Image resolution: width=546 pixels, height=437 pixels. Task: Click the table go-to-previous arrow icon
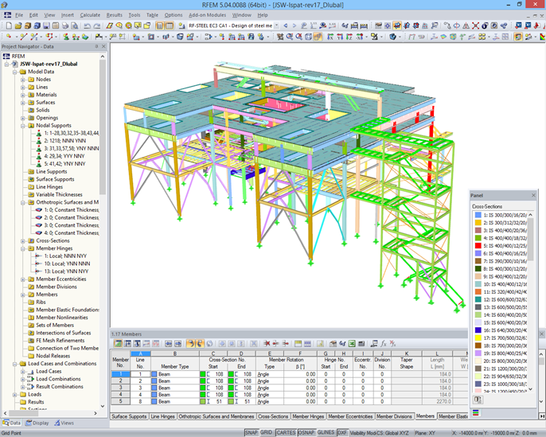point(169,344)
